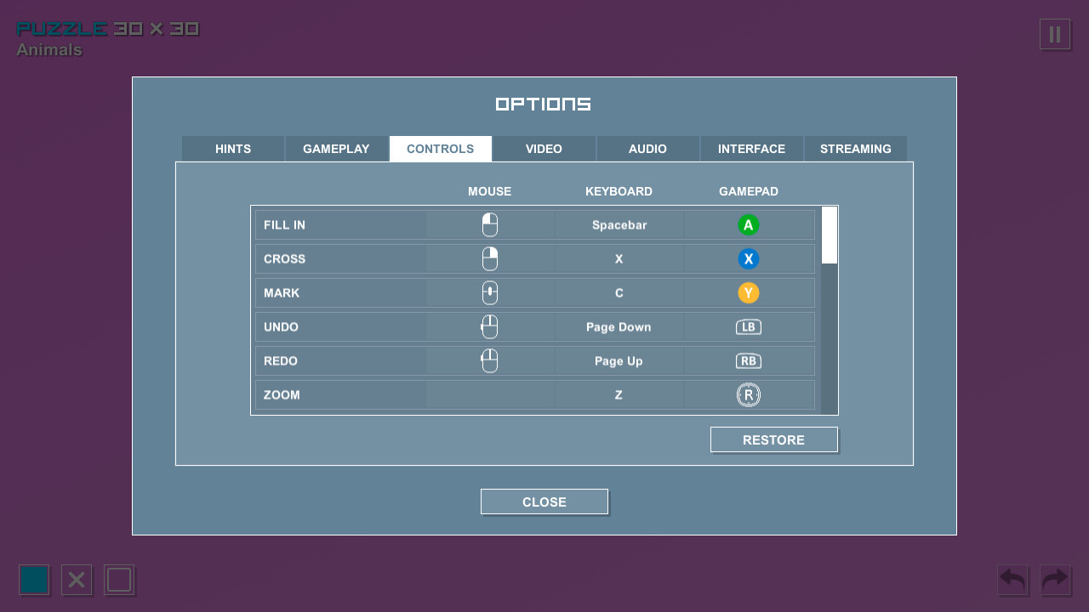1089x612 pixels.
Task: Select the teal fill square tool
Action: tap(34, 581)
